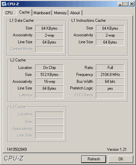Click the L1 Instructions Cache 2-way field
This screenshot has height=165, width=136.
coord(110,35)
